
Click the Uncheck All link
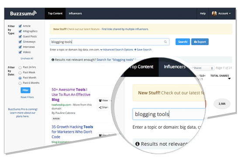(27, 58)
